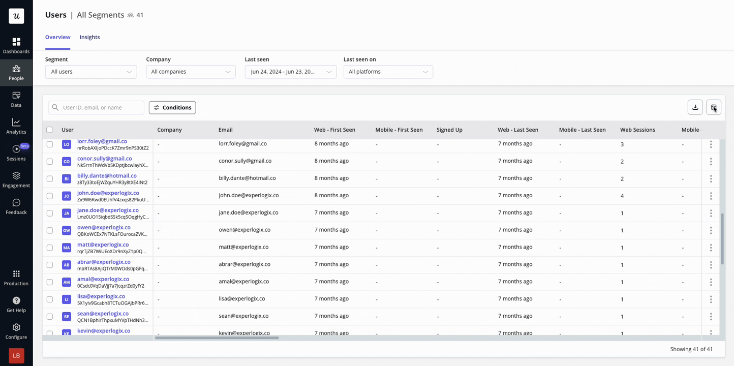The height and width of the screenshot is (366, 734).
Task: Open the Company filter dropdown
Action: pos(191,72)
